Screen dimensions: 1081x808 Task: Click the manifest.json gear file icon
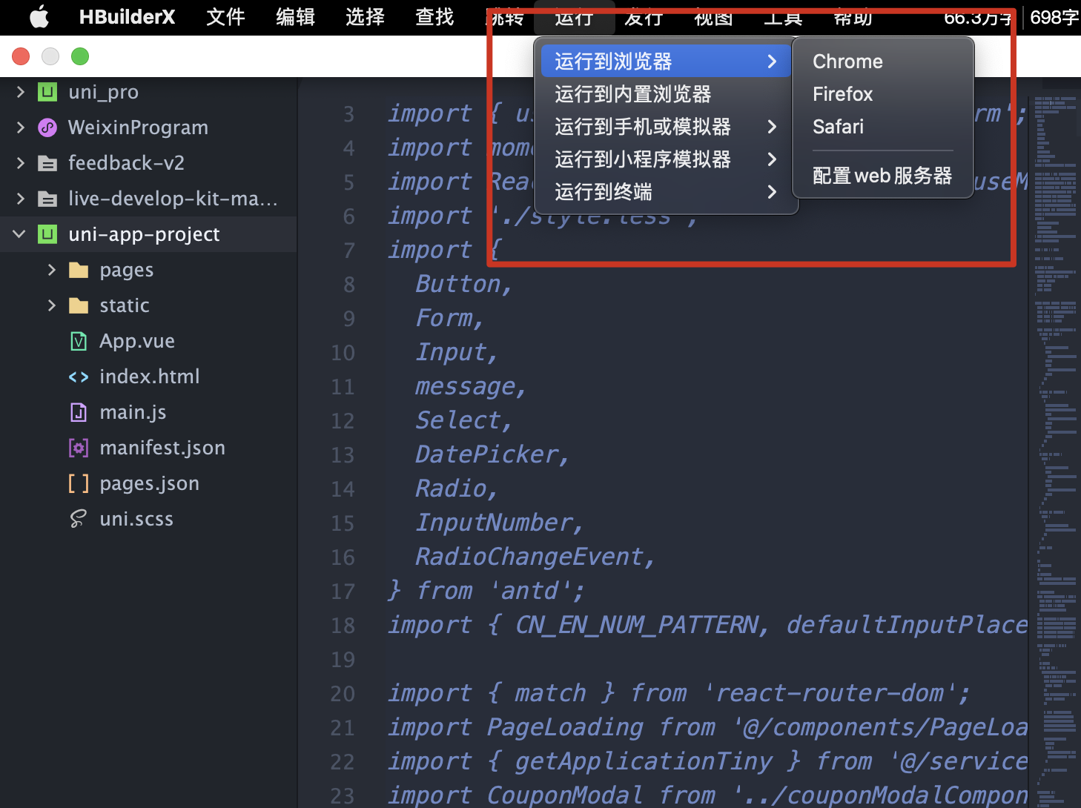(x=79, y=448)
